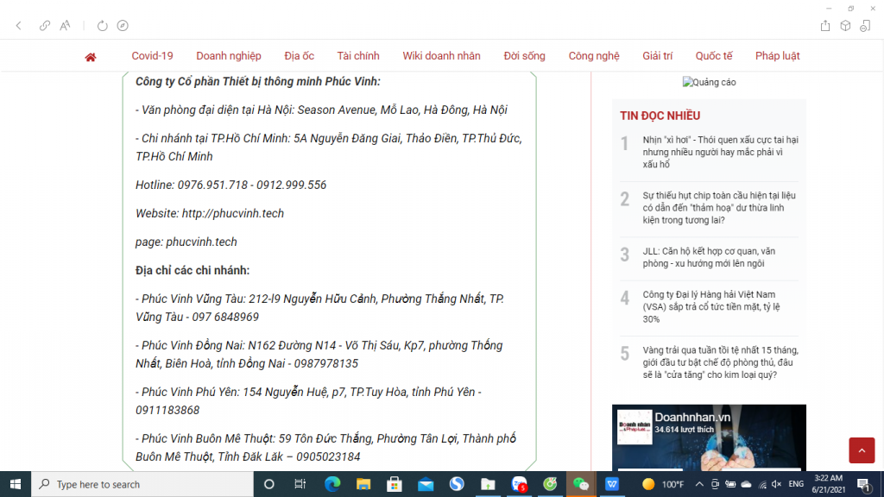Open WPS Office from the taskbar
This screenshot has height=497, width=884.
pyautogui.click(x=612, y=484)
